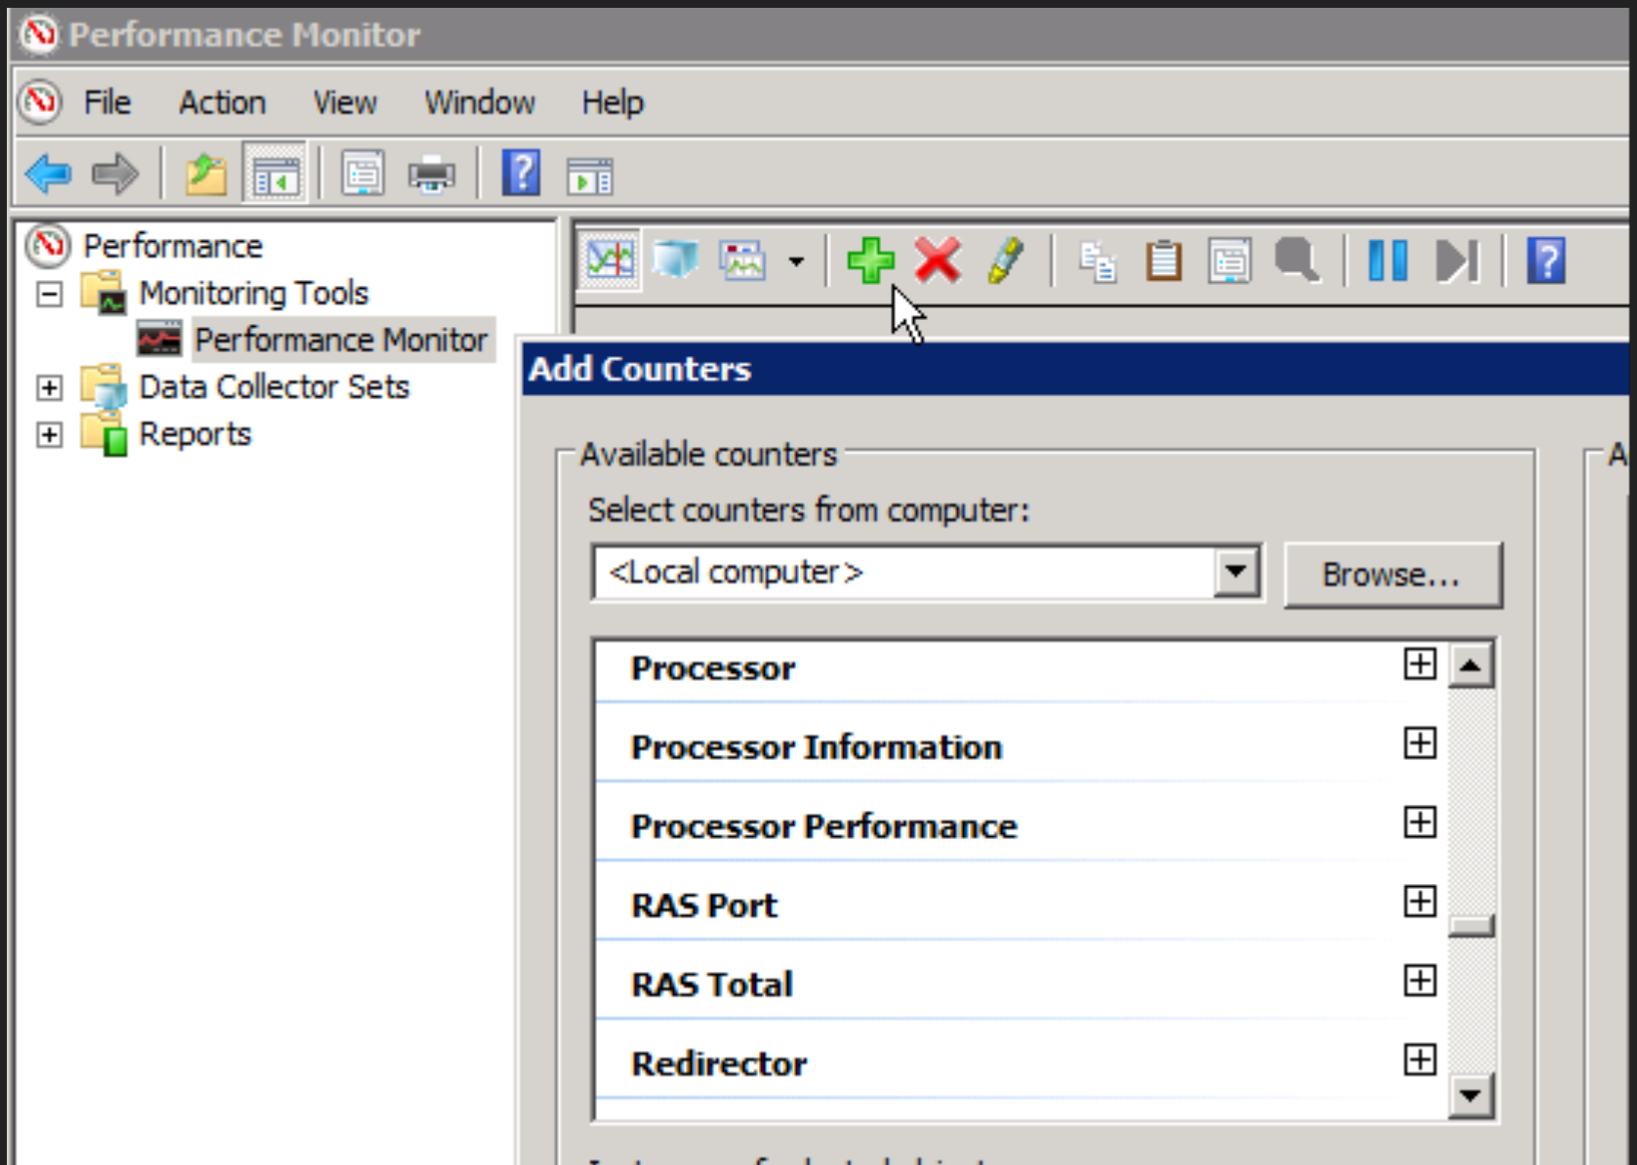Click the Zoom magnifier icon

coord(1297,261)
